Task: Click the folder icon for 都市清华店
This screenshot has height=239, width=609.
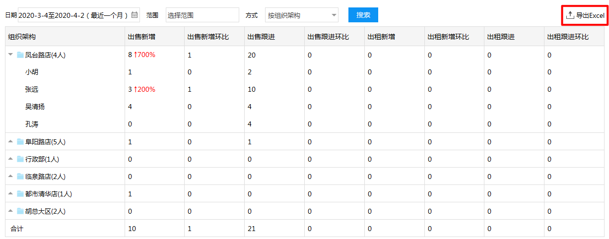Action: 20,194
